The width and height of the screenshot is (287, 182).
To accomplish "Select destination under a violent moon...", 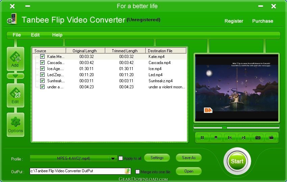I will [x=167, y=87].
